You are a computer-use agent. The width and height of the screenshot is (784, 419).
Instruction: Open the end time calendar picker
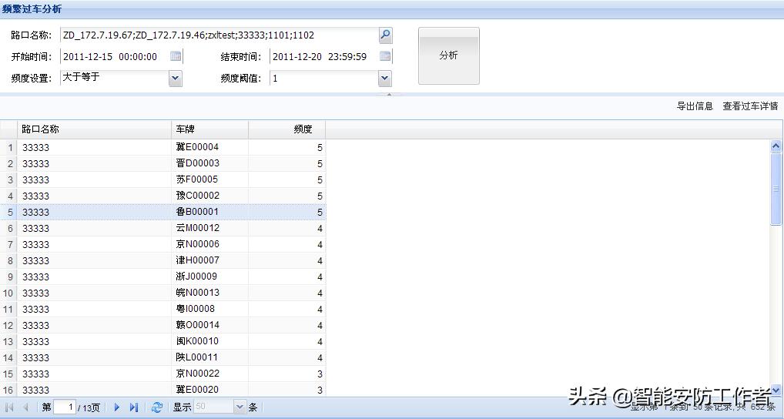[385, 56]
